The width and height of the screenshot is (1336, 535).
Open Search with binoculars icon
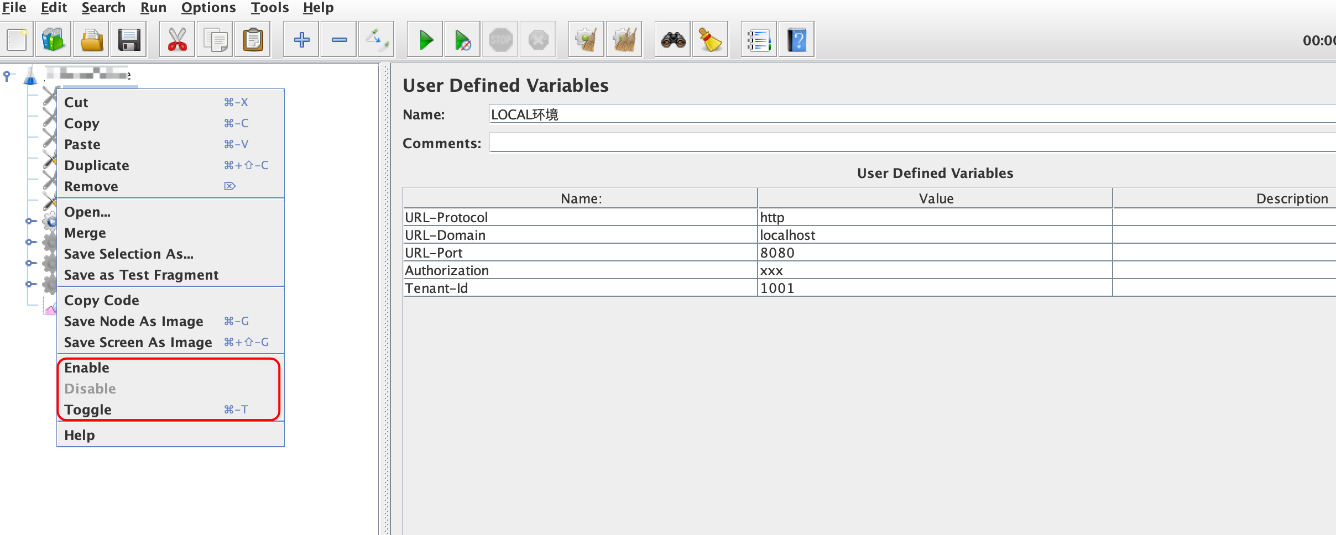click(x=673, y=40)
